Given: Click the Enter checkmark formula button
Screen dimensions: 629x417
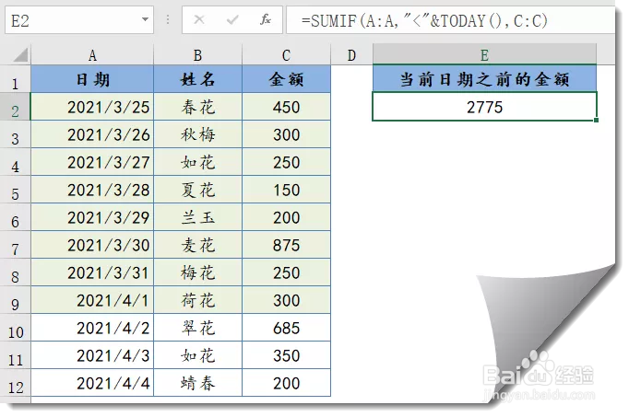Looking at the screenshot, I should (232, 19).
